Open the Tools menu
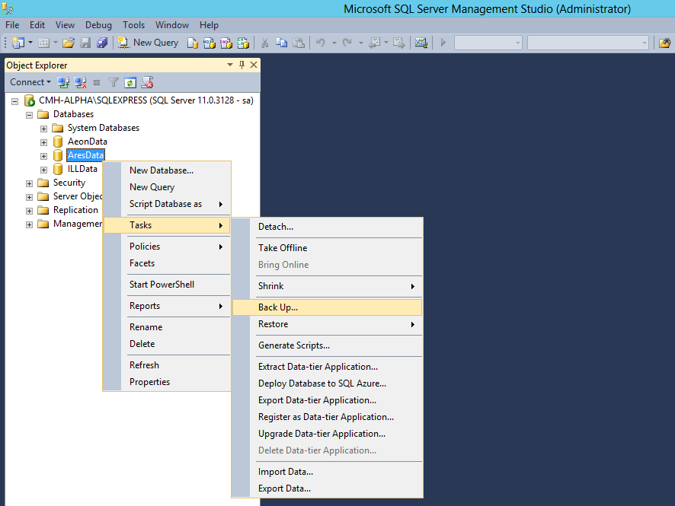The width and height of the screenshot is (675, 506). (133, 24)
